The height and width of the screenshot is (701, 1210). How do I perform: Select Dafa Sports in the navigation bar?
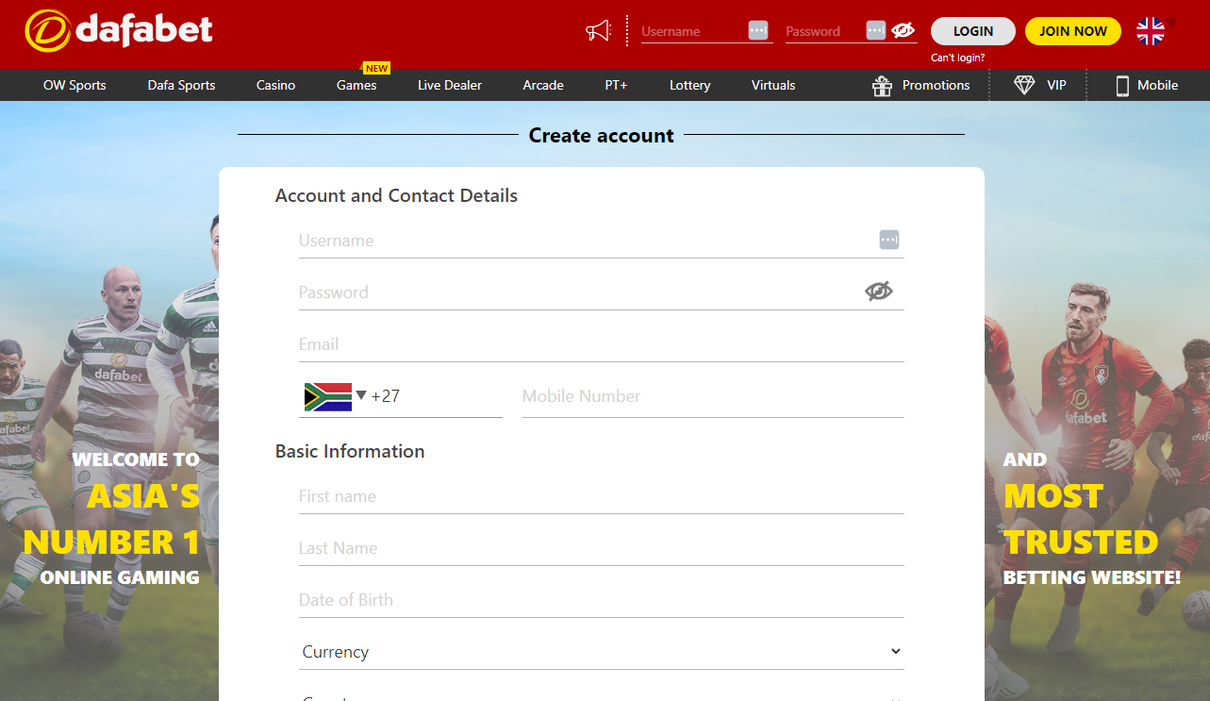pyautogui.click(x=181, y=85)
